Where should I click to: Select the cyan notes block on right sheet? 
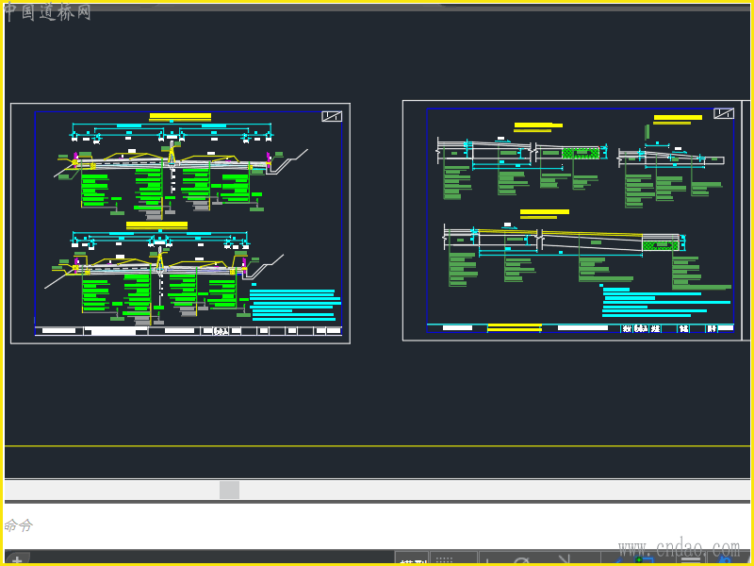pos(666,302)
